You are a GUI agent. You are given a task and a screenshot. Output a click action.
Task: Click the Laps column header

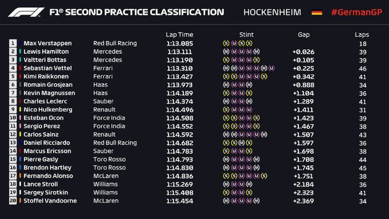coord(362,35)
